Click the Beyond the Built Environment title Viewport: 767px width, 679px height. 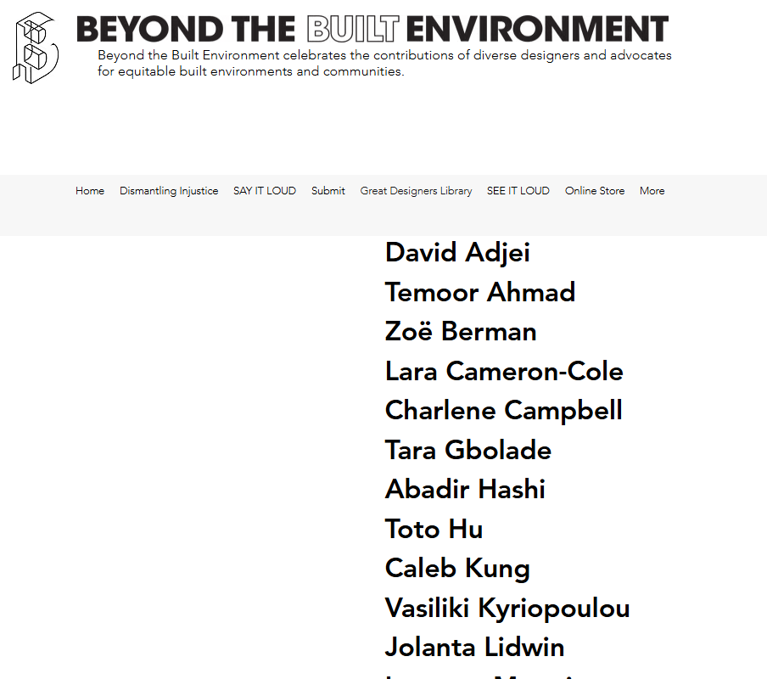click(372, 30)
